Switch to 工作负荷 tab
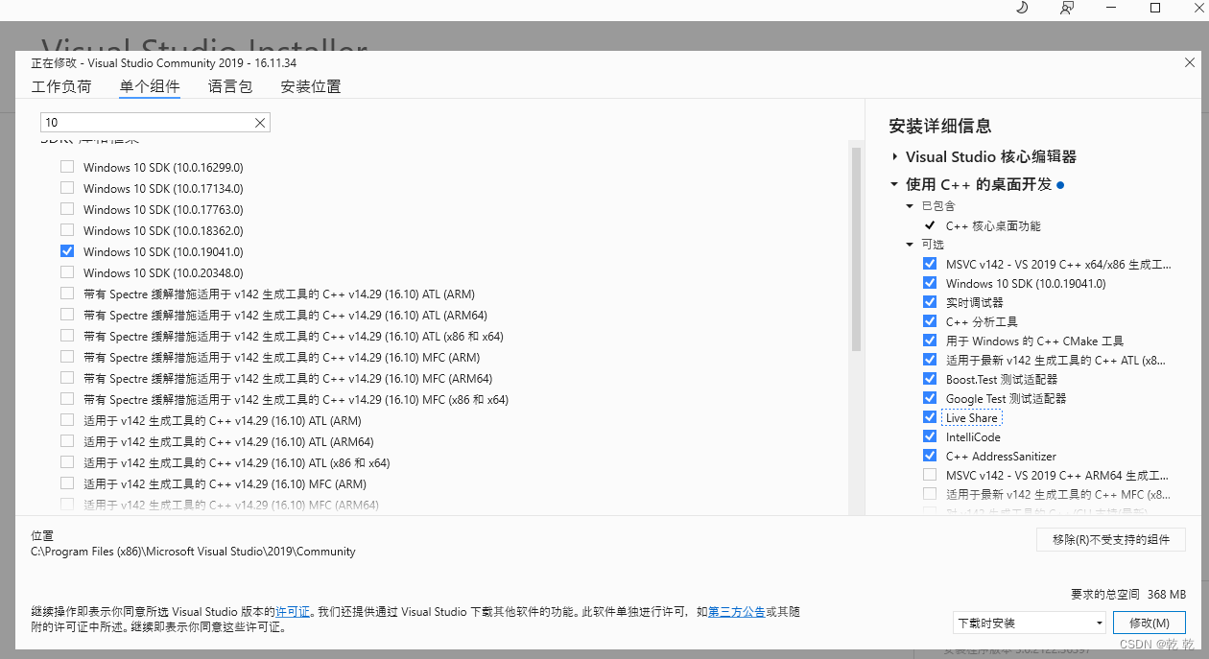Viewport: 1209px width, 659px height. coord(61,86)
